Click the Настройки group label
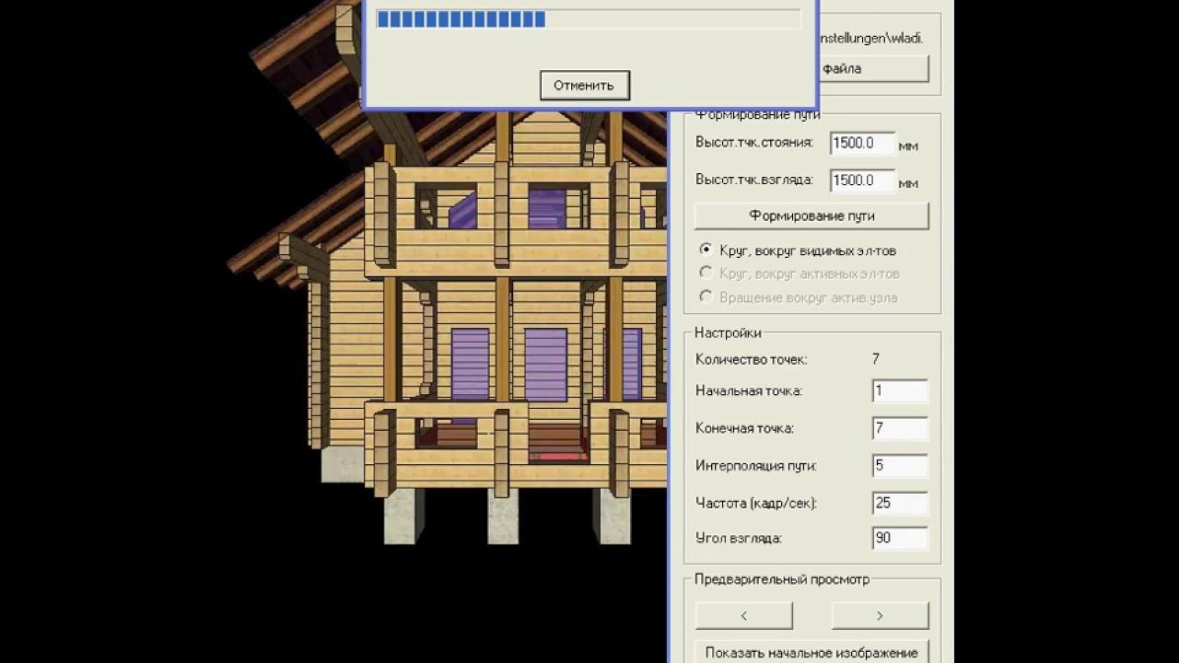 [728, 332]
